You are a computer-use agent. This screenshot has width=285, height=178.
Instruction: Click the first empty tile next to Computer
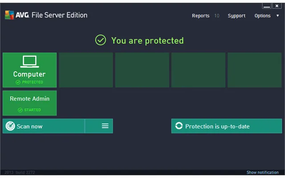click(86, 70)
